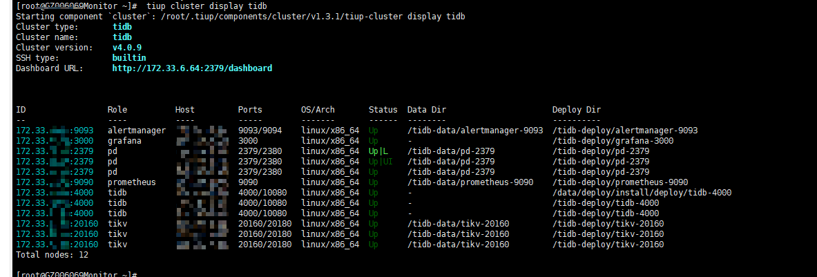This screenshot has width=817, height=277.
Task: Click the shell prompt at the bottom line
Action: coord(77,274)
